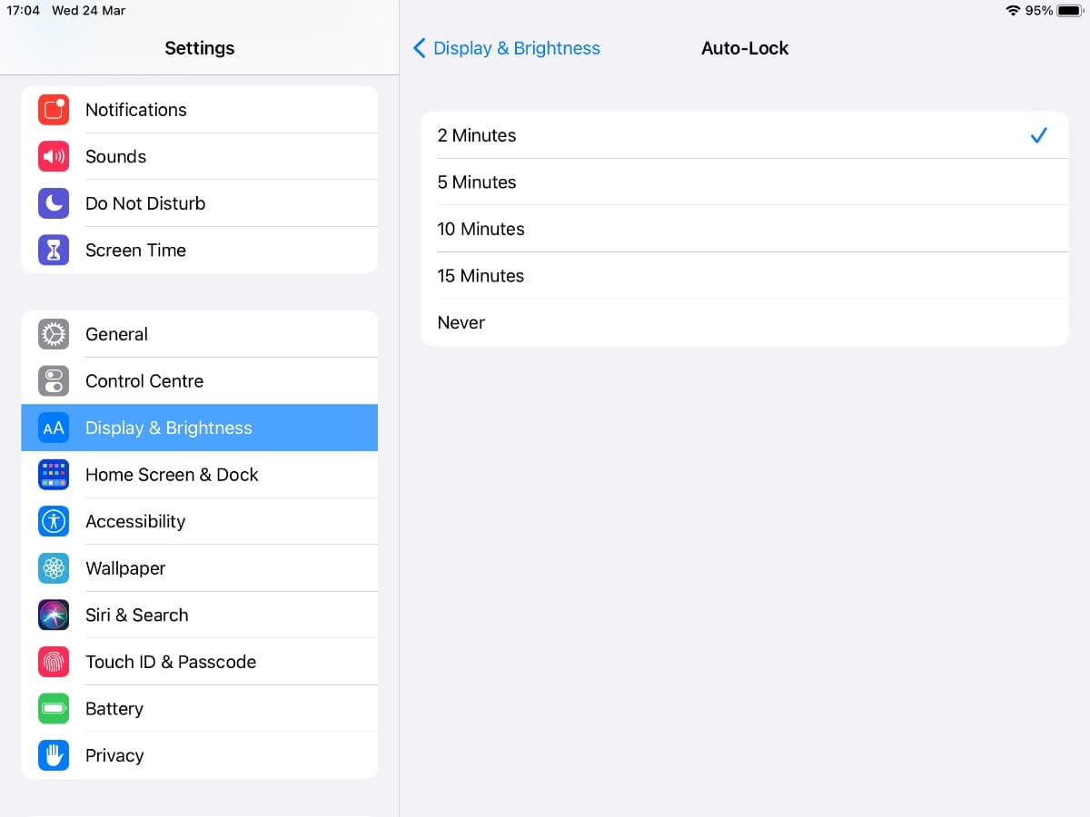This screenshot has height=817, width=1090.
Task: Tap the Screen Time hourglass icon
Action: click(54, 251)
